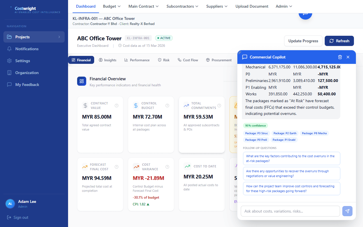363x227 pixels.
Task: Click the Organization building icon
Action: 9,73
